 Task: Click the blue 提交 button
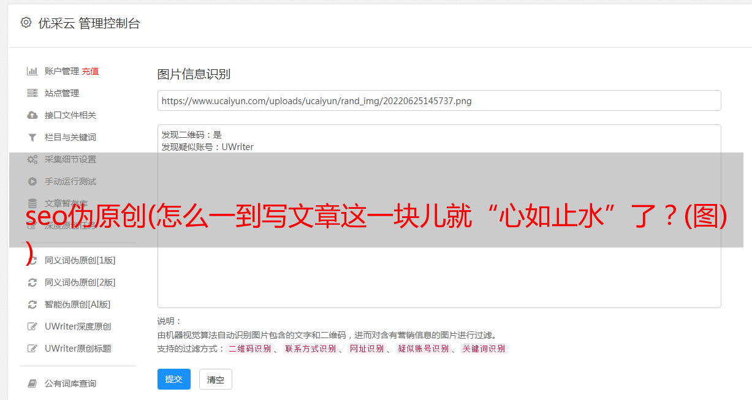tap(174, 379)
